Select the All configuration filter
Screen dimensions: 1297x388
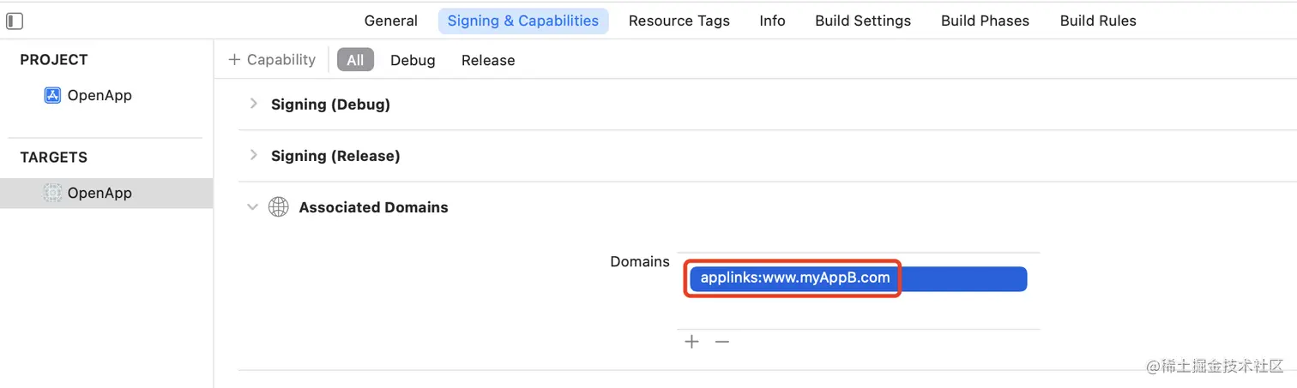coord(355,60)
